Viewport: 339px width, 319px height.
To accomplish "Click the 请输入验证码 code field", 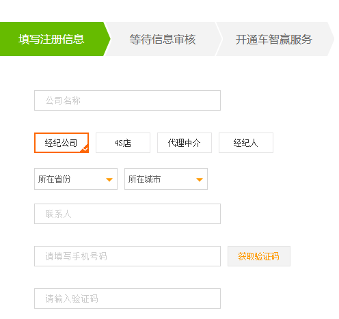I will tap(127, 299).
